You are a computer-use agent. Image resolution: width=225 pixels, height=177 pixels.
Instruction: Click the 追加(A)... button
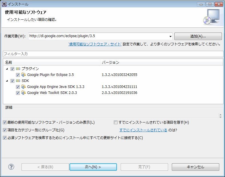point(198,36)
